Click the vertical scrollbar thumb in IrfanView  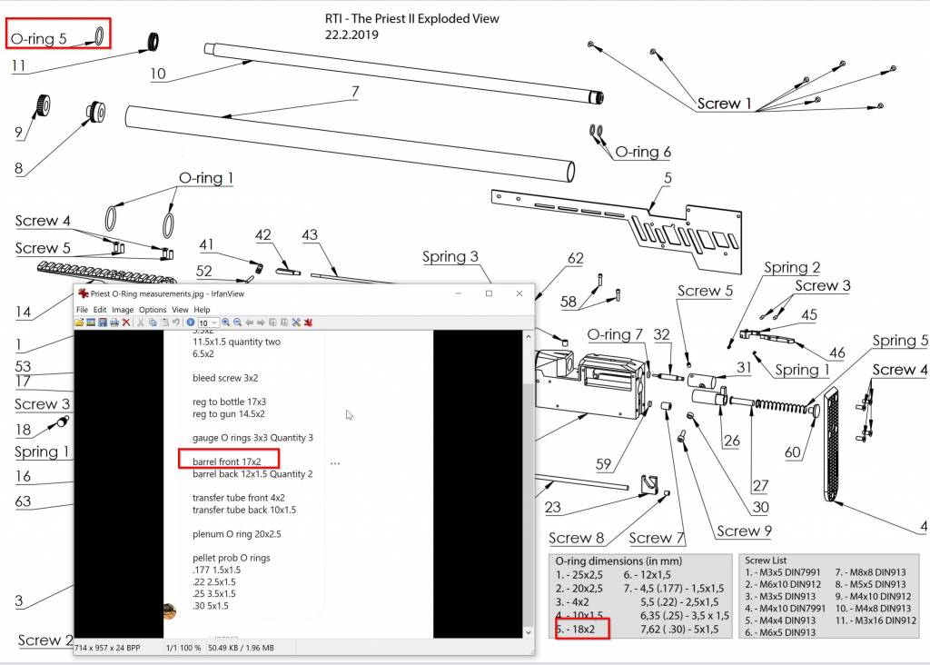(x=528, y=504)
